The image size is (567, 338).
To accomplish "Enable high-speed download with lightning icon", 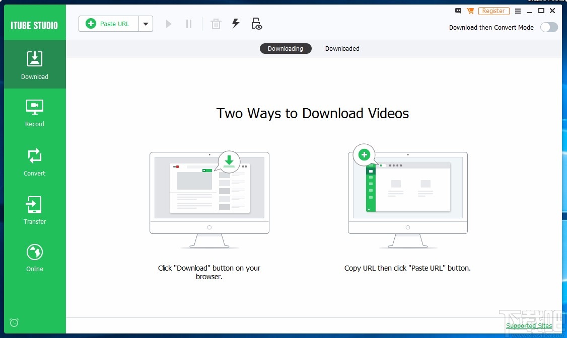I will point(236,23).
